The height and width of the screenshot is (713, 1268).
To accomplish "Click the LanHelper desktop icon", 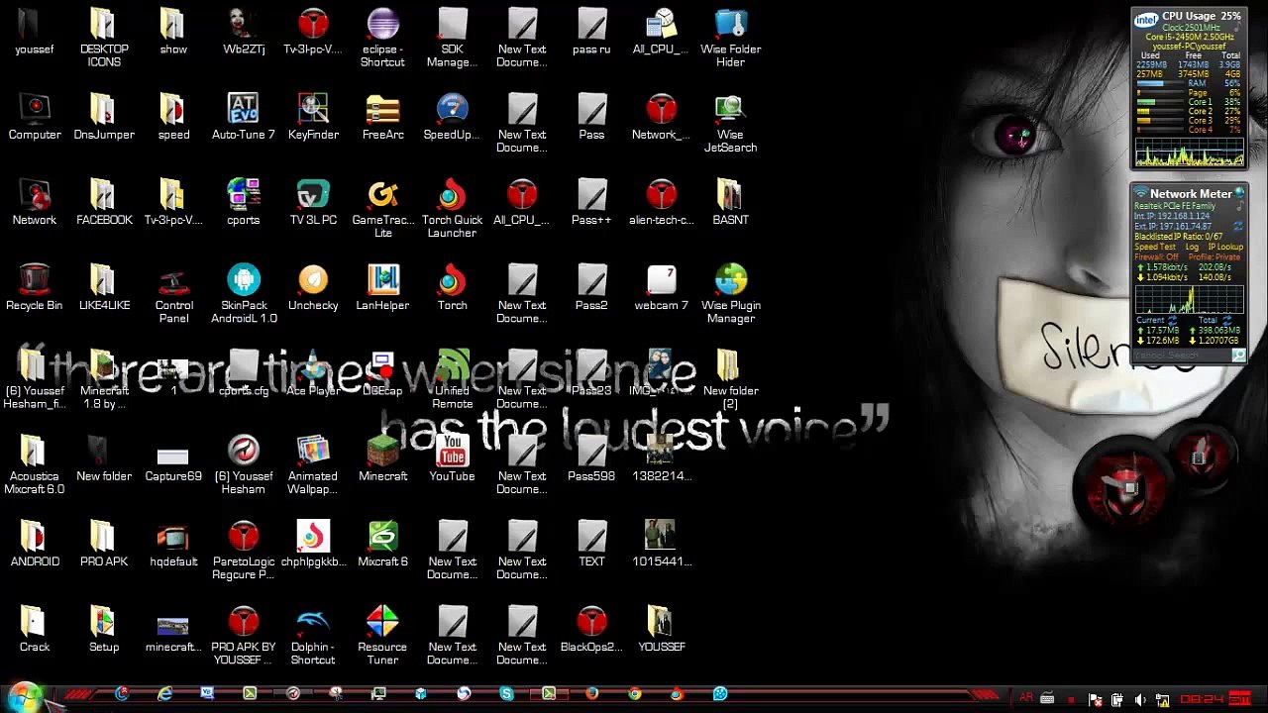I will click(x=382, y=281).
